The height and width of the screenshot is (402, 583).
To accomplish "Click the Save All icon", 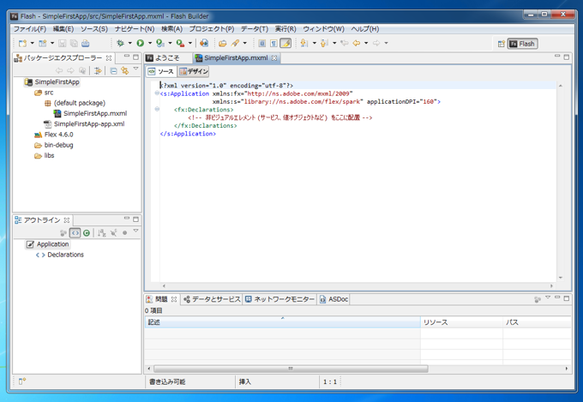I will pyautogui.click(x=74, y=44).
